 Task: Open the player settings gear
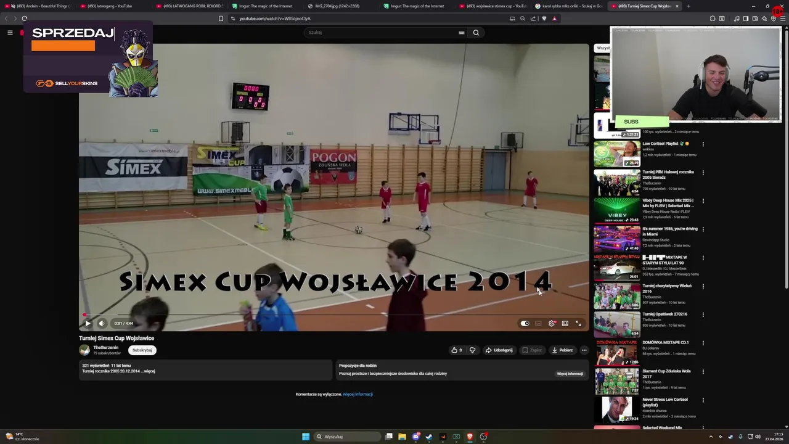pos(552,323)
